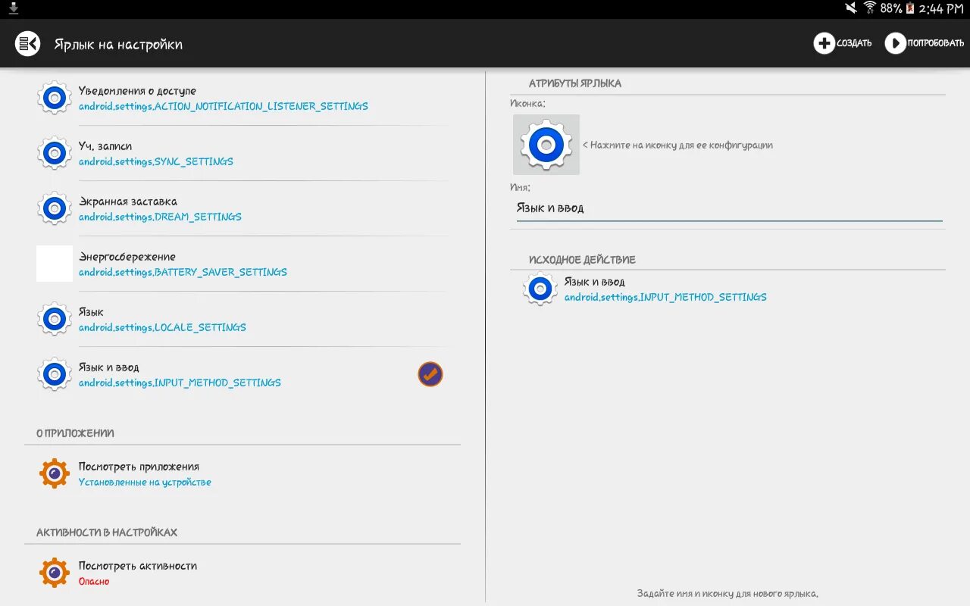This screenshot has height=606, width=970.
Task: Toggle the checkmark on Язык и ввод row
Action: point(430,374)
